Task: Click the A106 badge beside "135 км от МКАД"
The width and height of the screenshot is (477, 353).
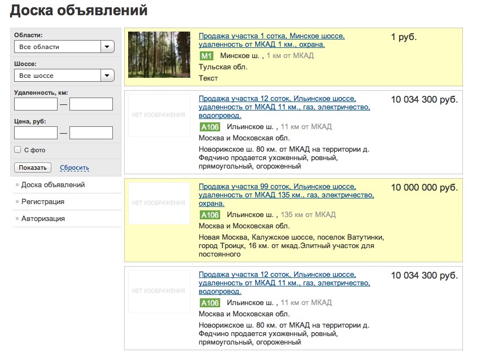Action: click(x=210, y=215)
